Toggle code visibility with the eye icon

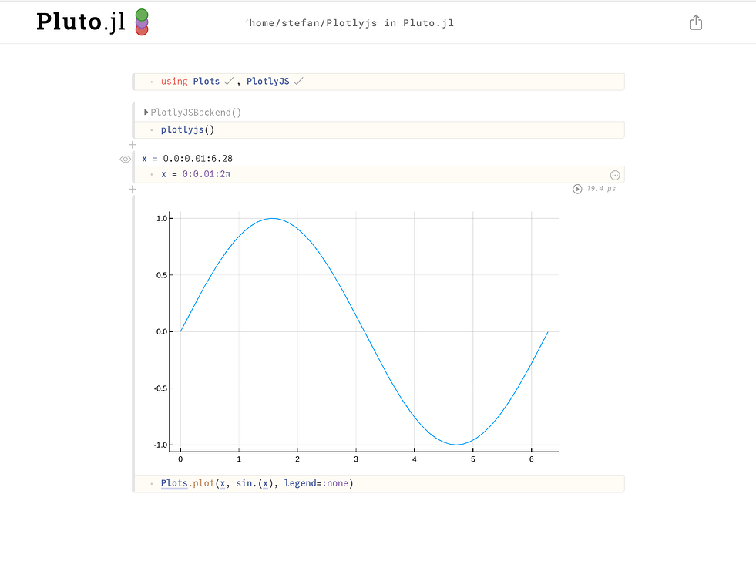coord(126,159)
